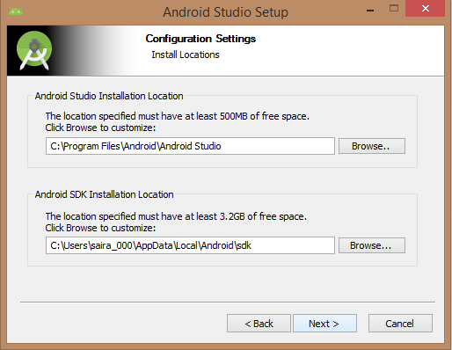Click the Install Locations subtitle
The width and height of the screenshot is (452, 350).
coord(186,55)
